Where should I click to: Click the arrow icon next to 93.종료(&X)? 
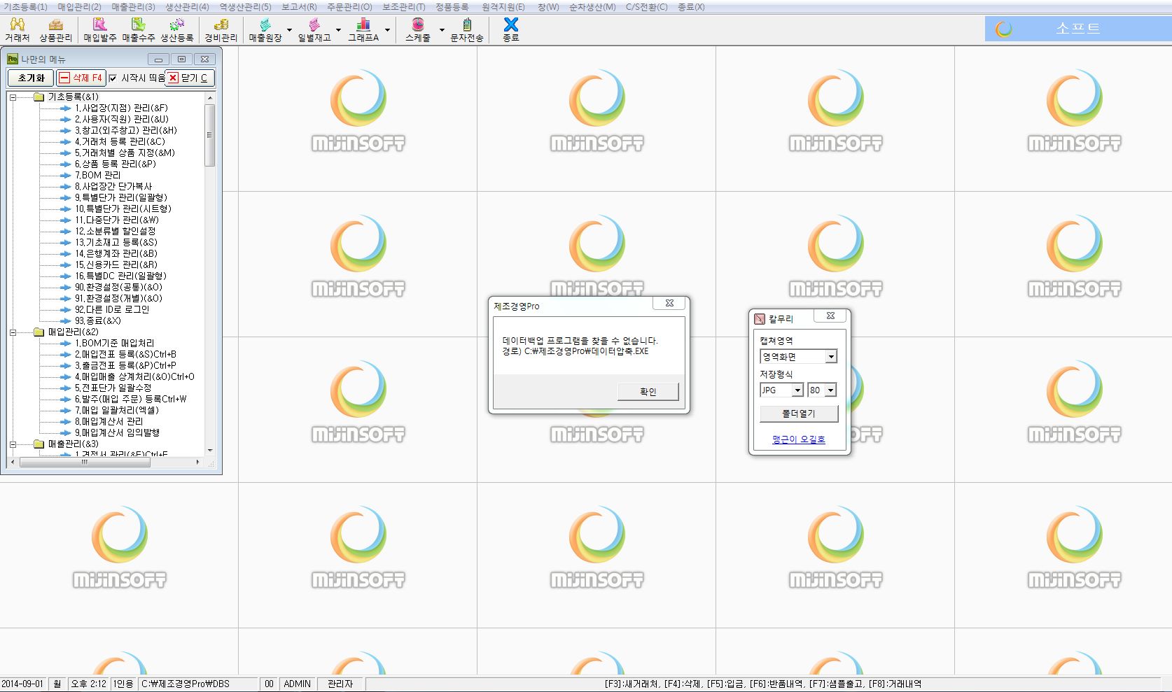pyautogui.click(x=66, y=321)
